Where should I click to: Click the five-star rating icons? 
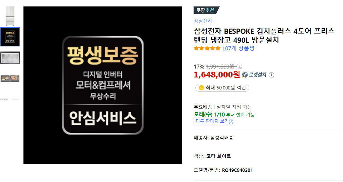(x=207, y=48)
